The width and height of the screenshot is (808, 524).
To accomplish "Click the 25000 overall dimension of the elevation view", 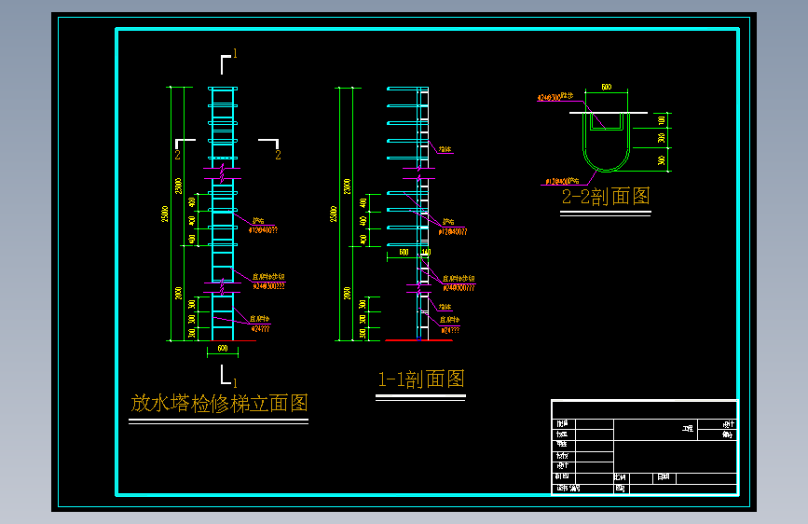I will (x=165, y=214).
